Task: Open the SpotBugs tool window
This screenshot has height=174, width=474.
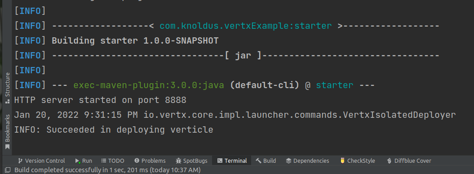Action: [191, 161]
